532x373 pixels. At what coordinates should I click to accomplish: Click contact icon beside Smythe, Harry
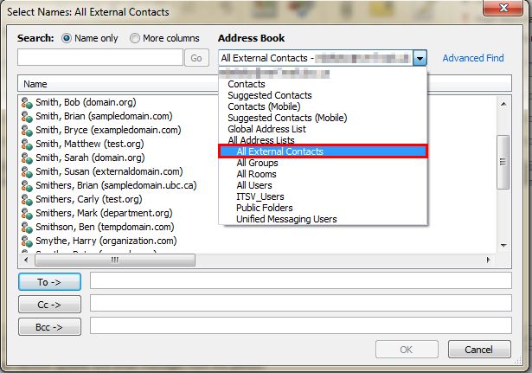tap(26, 241)
